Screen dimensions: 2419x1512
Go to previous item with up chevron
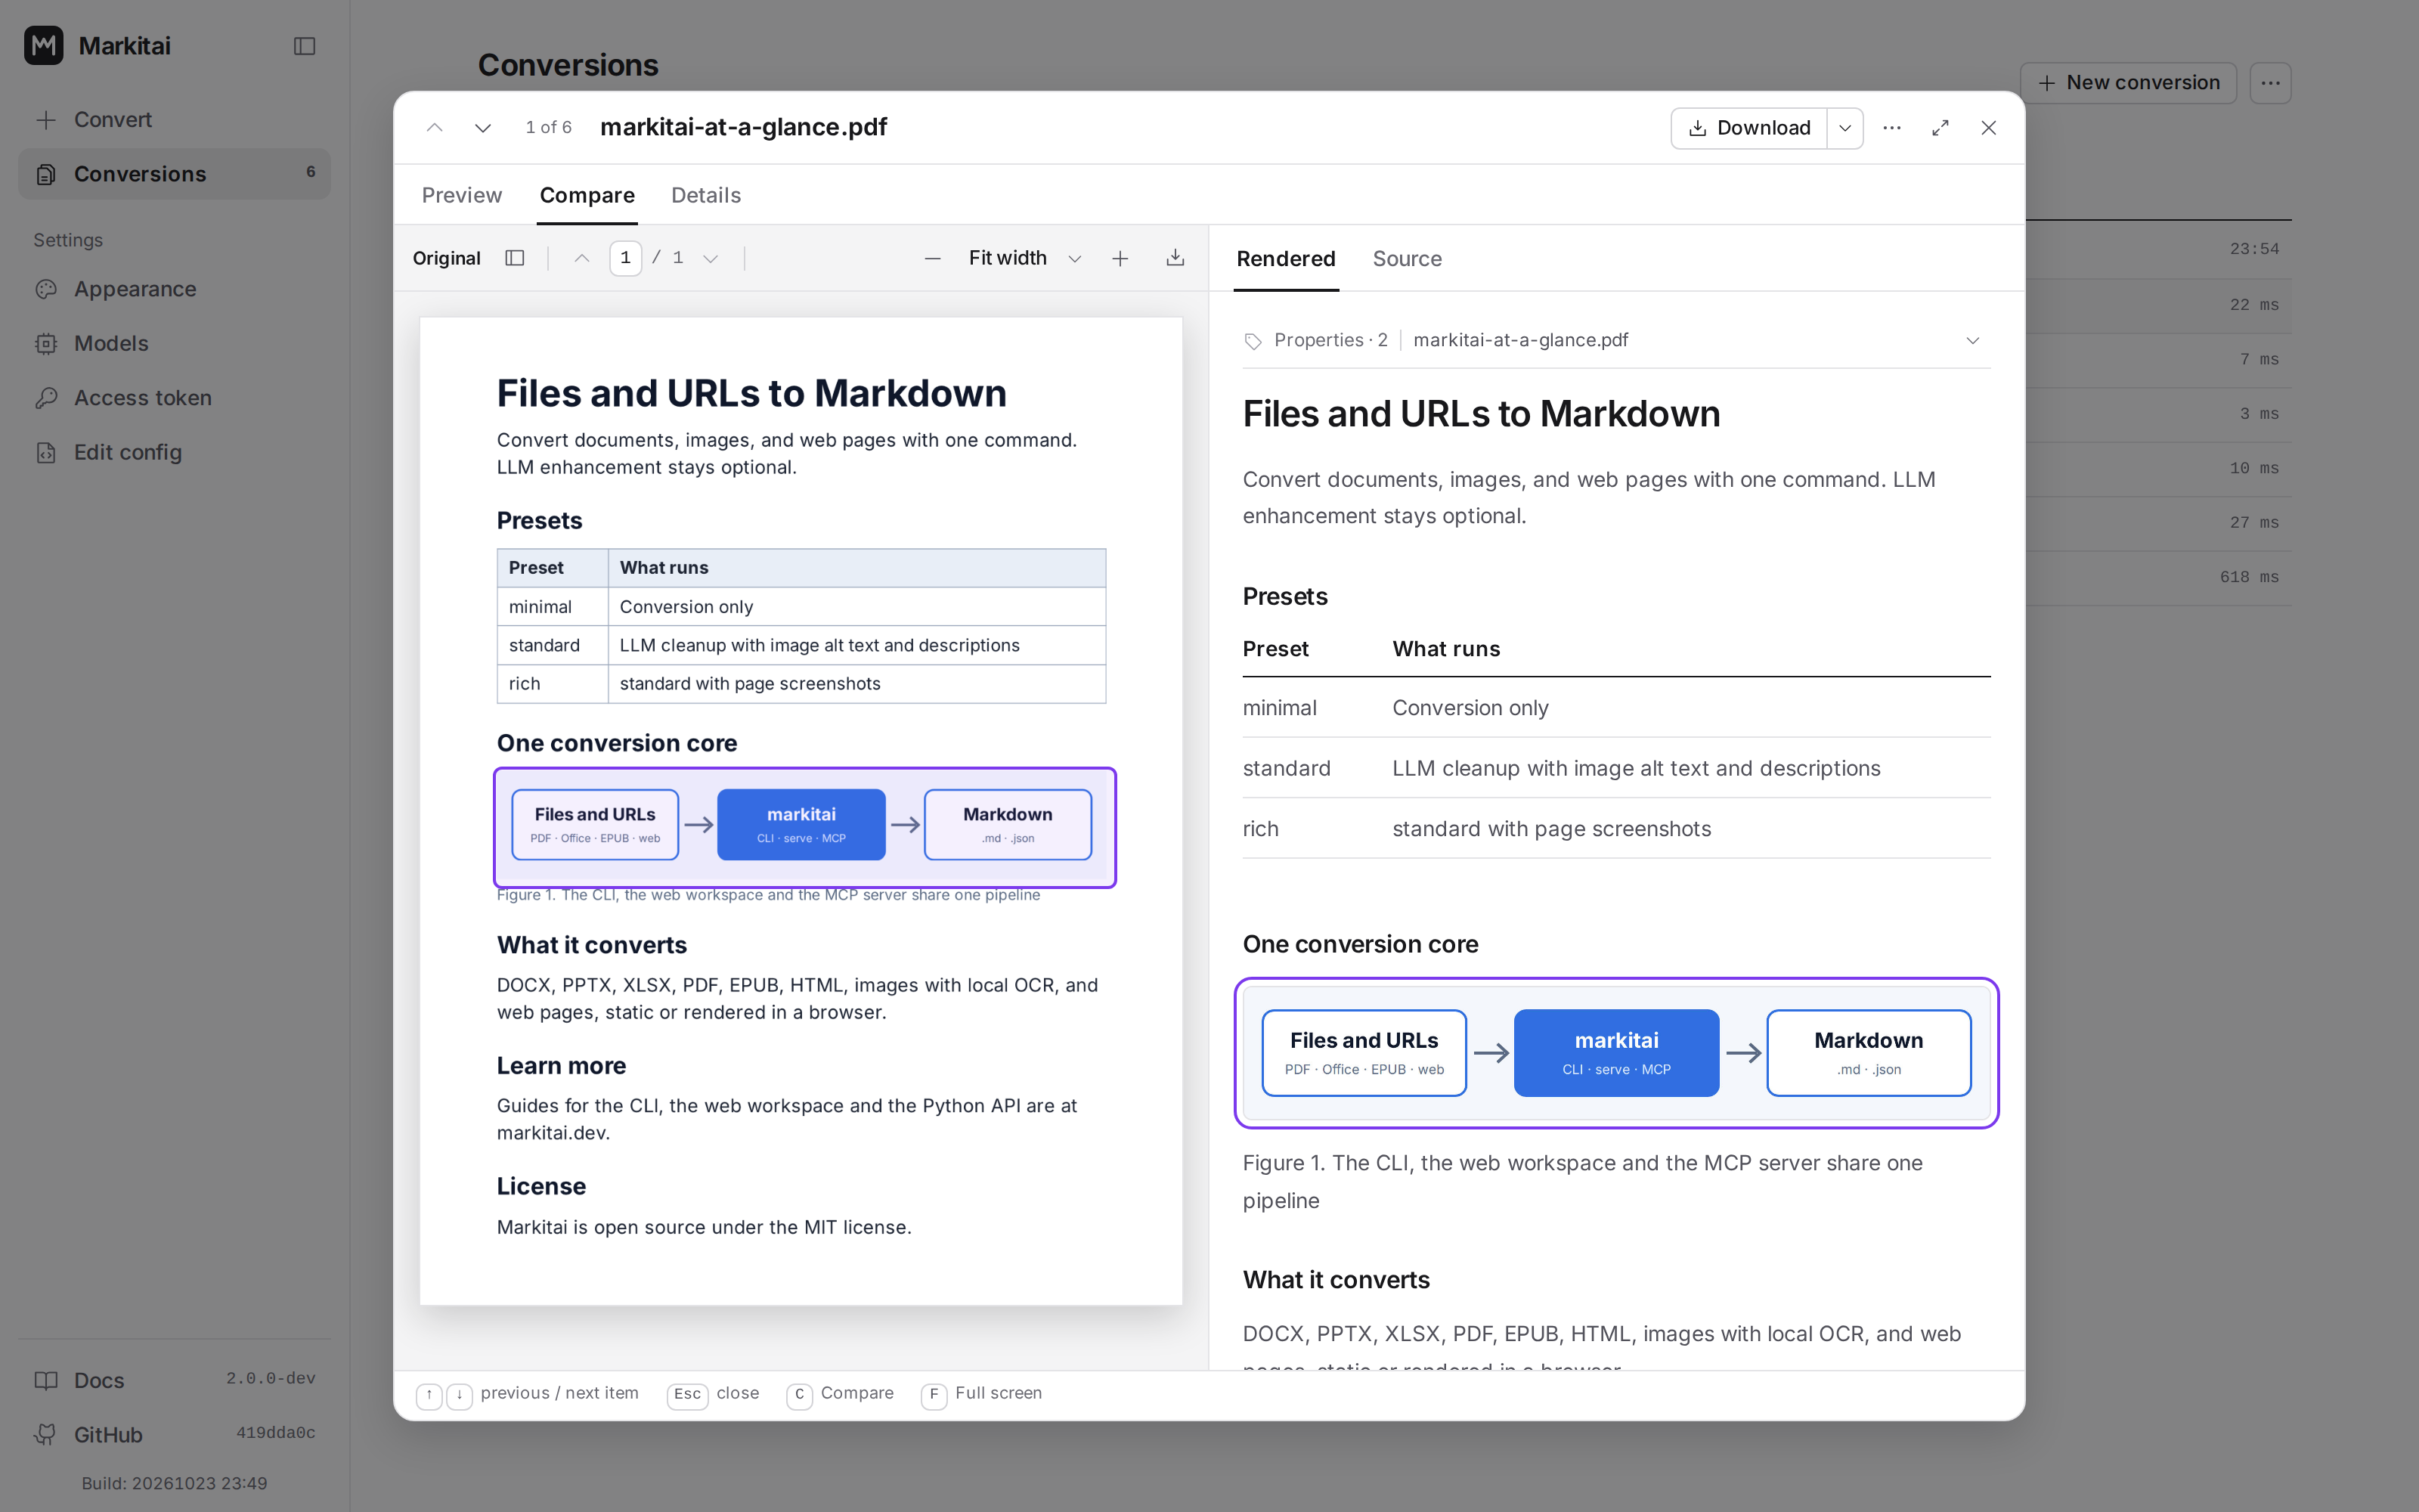435,128
